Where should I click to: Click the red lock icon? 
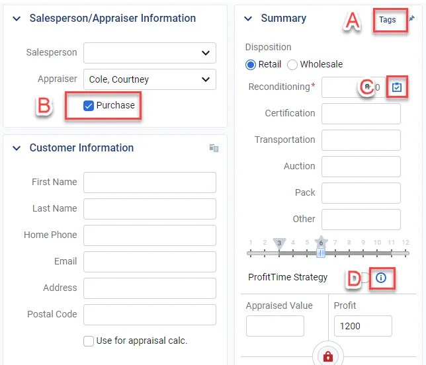tap(327, 356)
